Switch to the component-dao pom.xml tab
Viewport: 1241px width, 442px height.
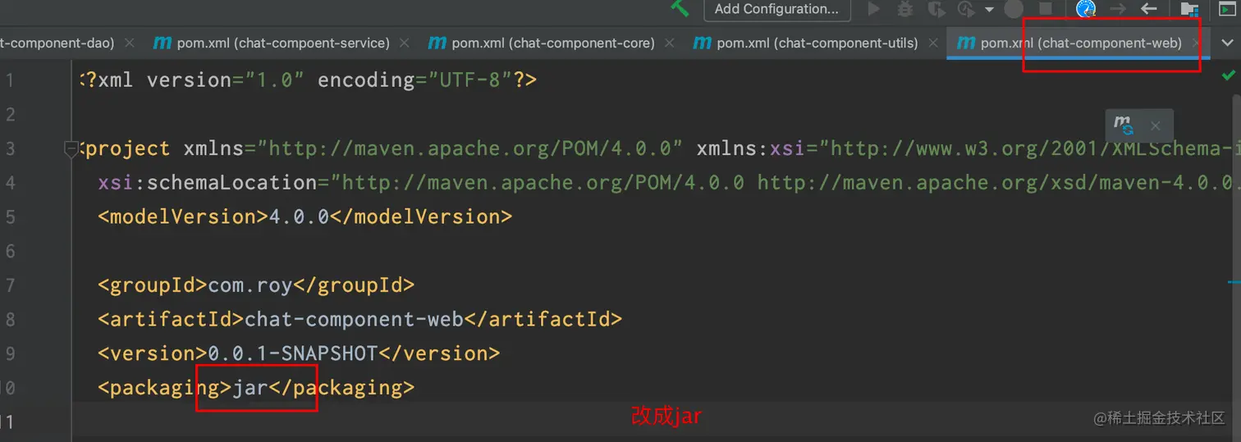(69, 43)
